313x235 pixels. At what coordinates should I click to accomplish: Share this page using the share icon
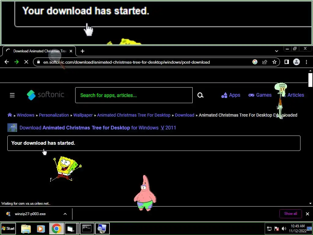click(x=265, y=62)
